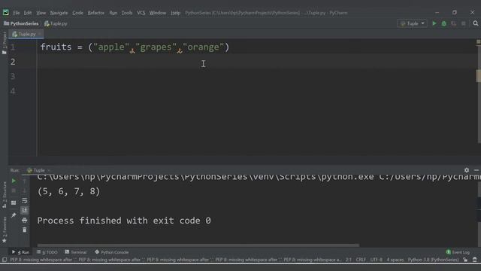Click the CRLF line separator indicator
The image size is (481, 271).
(x=361, y=260)
